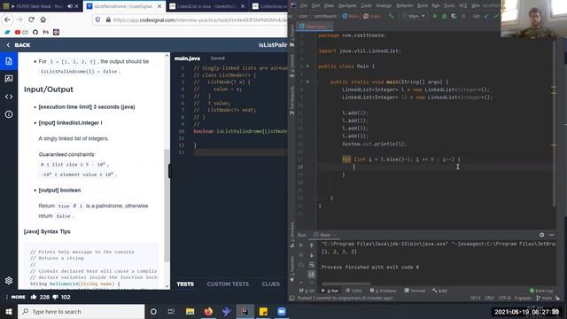Image resolution: width=567 pixels, height=319 pixels.
Task: Open the IntelliJ Refactor menu
Action: tap(405, 6)
